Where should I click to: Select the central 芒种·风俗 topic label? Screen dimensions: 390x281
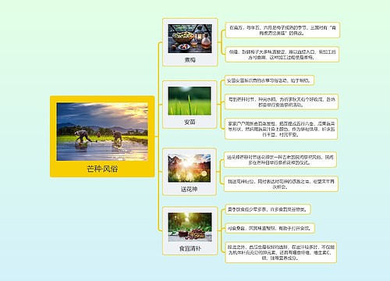pyautogui.click(x=102, y=169)
